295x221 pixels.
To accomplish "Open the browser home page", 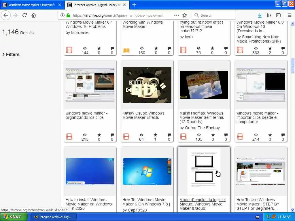I will point(34,15).
